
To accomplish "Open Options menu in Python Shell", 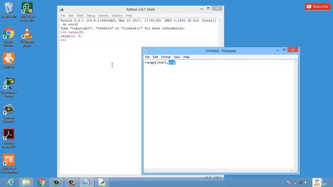I will (x=104, y=16).
